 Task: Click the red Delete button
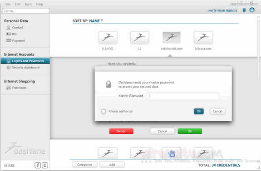121,131
